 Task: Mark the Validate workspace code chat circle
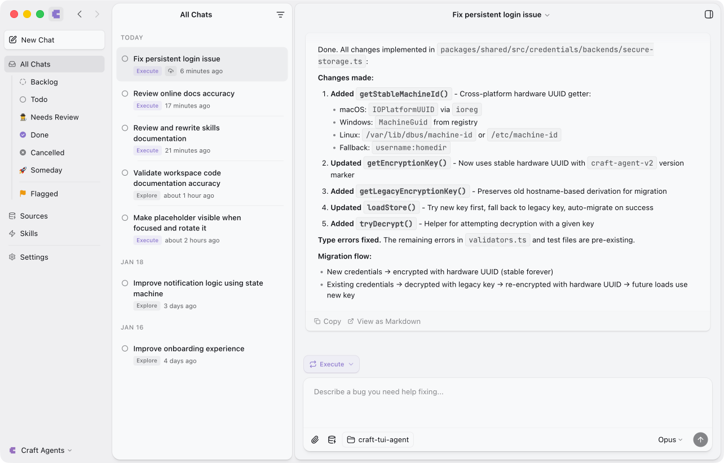click(125, 173)
